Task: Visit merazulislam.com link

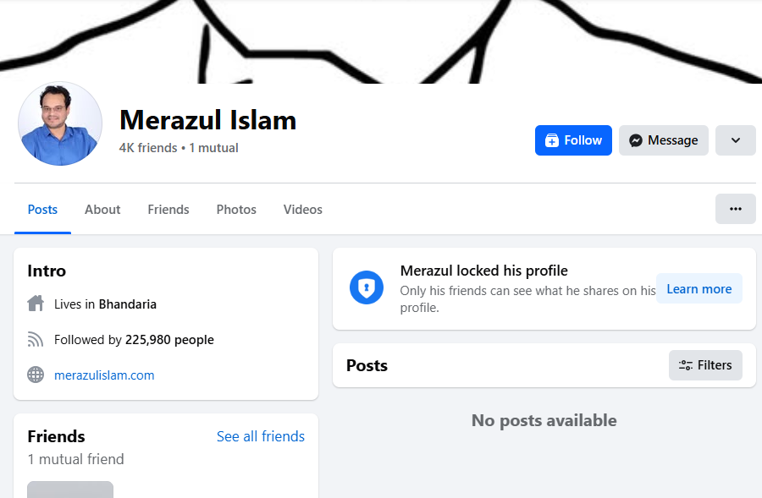Action: coord(104,375)
